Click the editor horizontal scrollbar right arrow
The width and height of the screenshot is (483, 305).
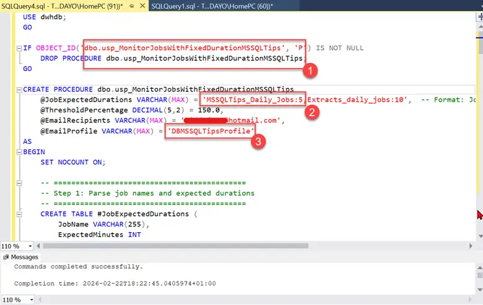(471, 246)
